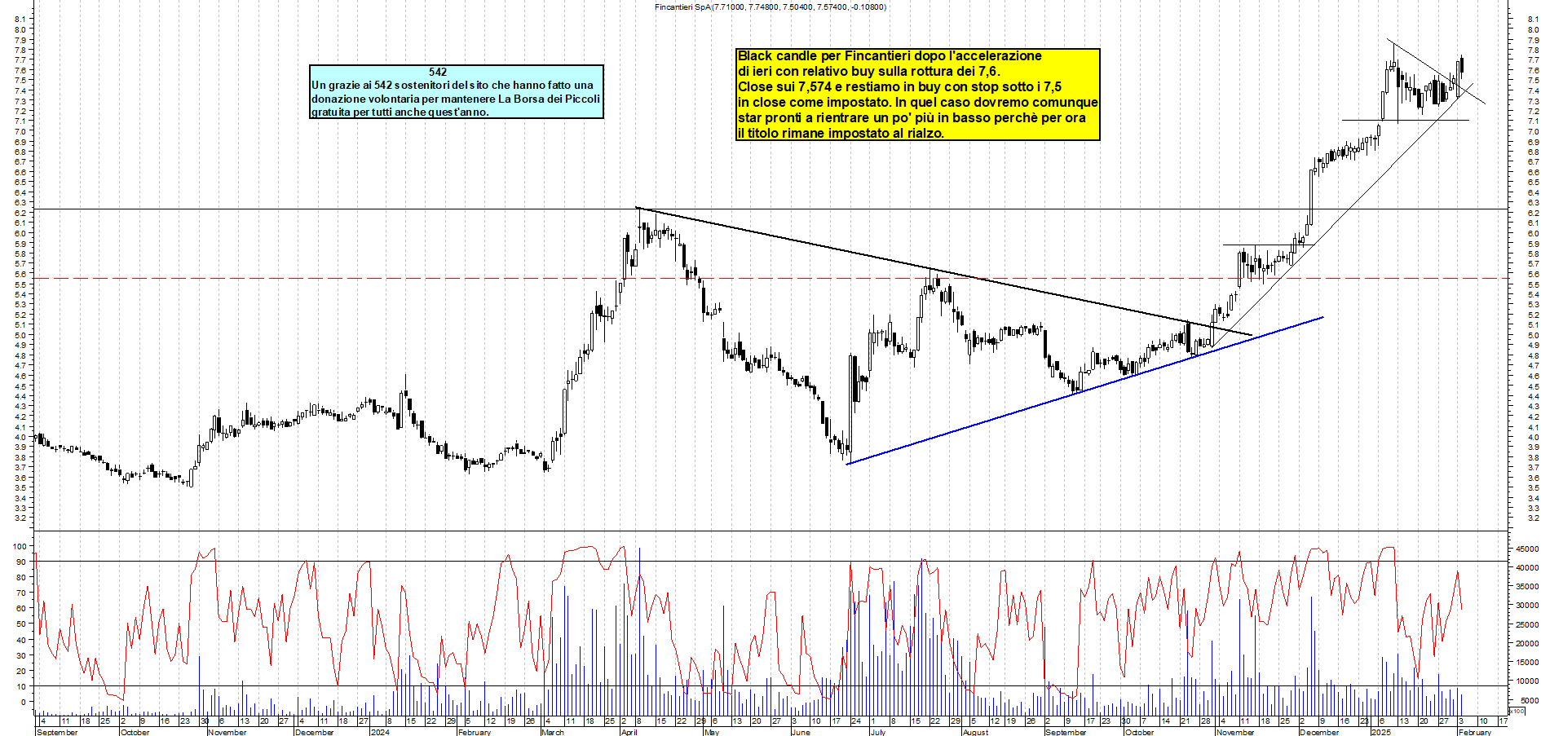Image resolution: width=1541 pixels, height=736 pixels.
Task: Click the "August" month label
Action: coord(975,732)
